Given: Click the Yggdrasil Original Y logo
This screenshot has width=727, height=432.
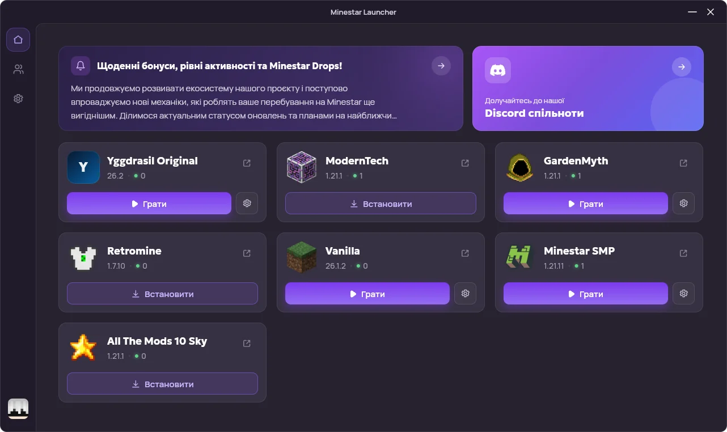Looking at the screenshot, I should coord(83,167).
